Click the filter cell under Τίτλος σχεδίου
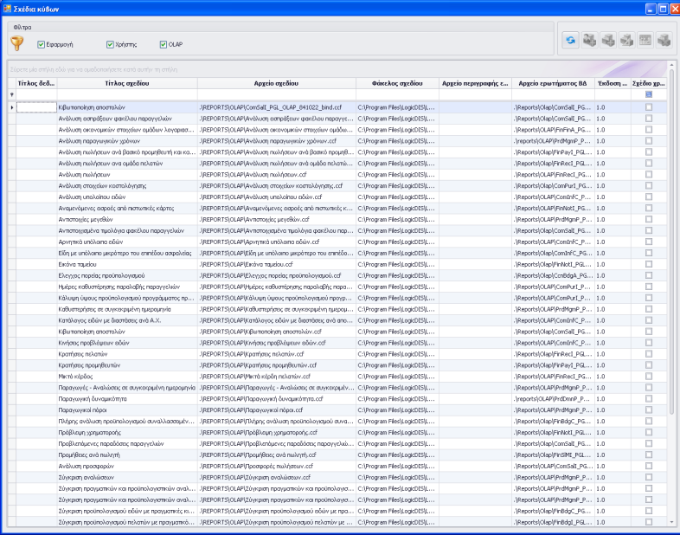680x535 pixels. (127, 94)
